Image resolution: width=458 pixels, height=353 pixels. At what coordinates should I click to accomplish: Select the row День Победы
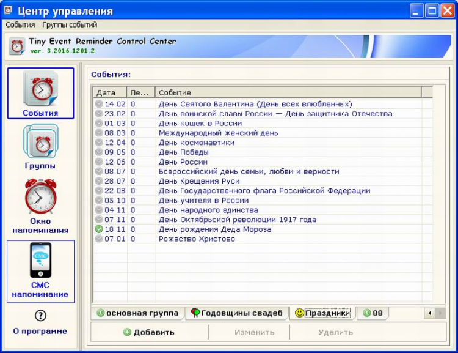pos(263,152)
